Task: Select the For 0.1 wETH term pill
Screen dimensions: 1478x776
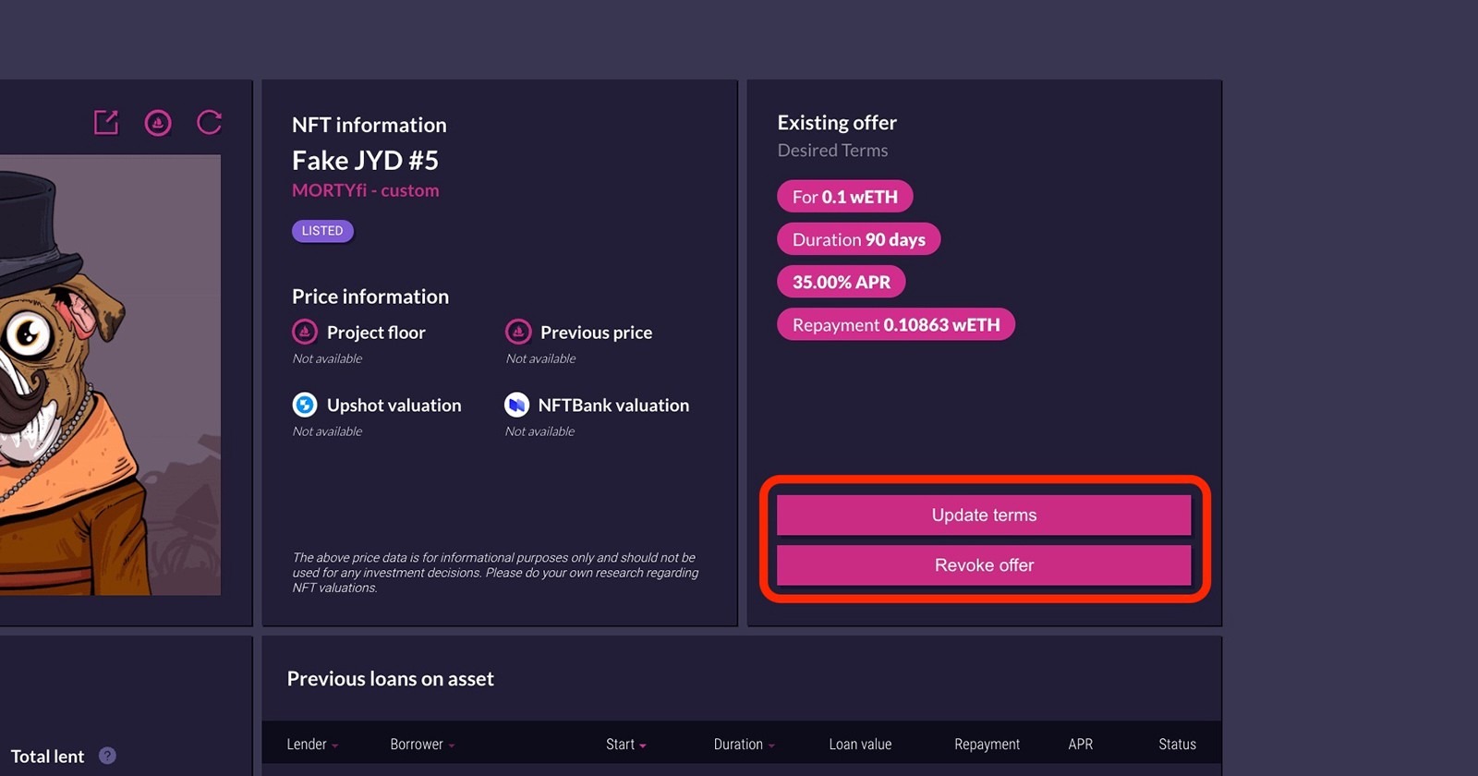Action: point(844,197)
